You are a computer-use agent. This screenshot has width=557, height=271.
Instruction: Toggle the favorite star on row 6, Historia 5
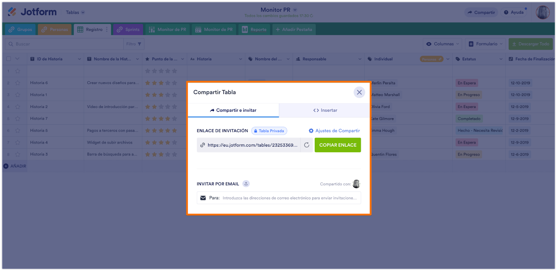point(18,131)
